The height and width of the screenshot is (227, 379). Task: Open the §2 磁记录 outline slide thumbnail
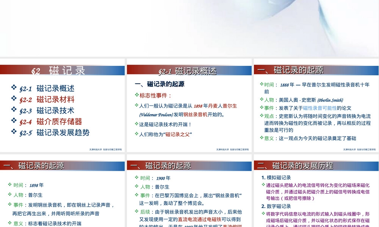[63, 106]
